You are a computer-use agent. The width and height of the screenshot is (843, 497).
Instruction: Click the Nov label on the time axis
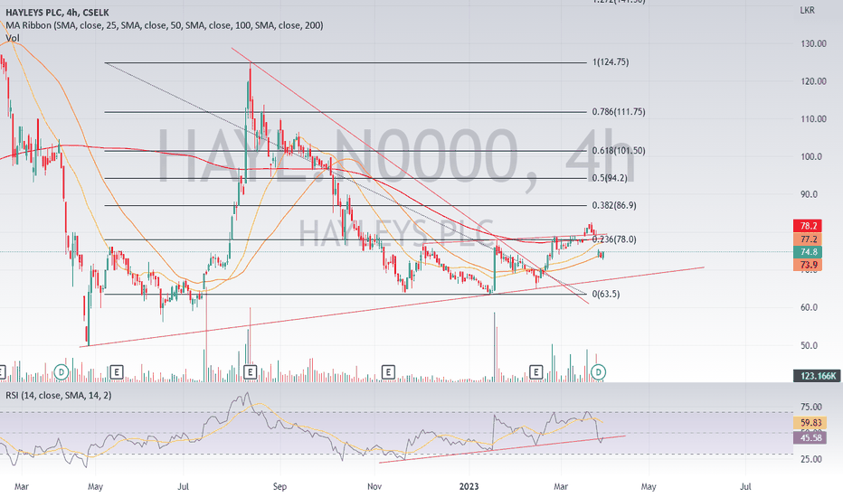pyautogui.click(x=374, y=487)
